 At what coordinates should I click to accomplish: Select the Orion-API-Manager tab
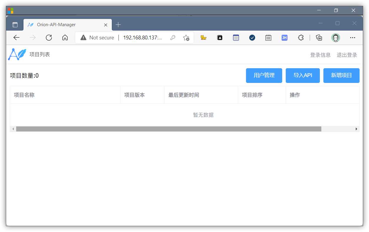68,25
